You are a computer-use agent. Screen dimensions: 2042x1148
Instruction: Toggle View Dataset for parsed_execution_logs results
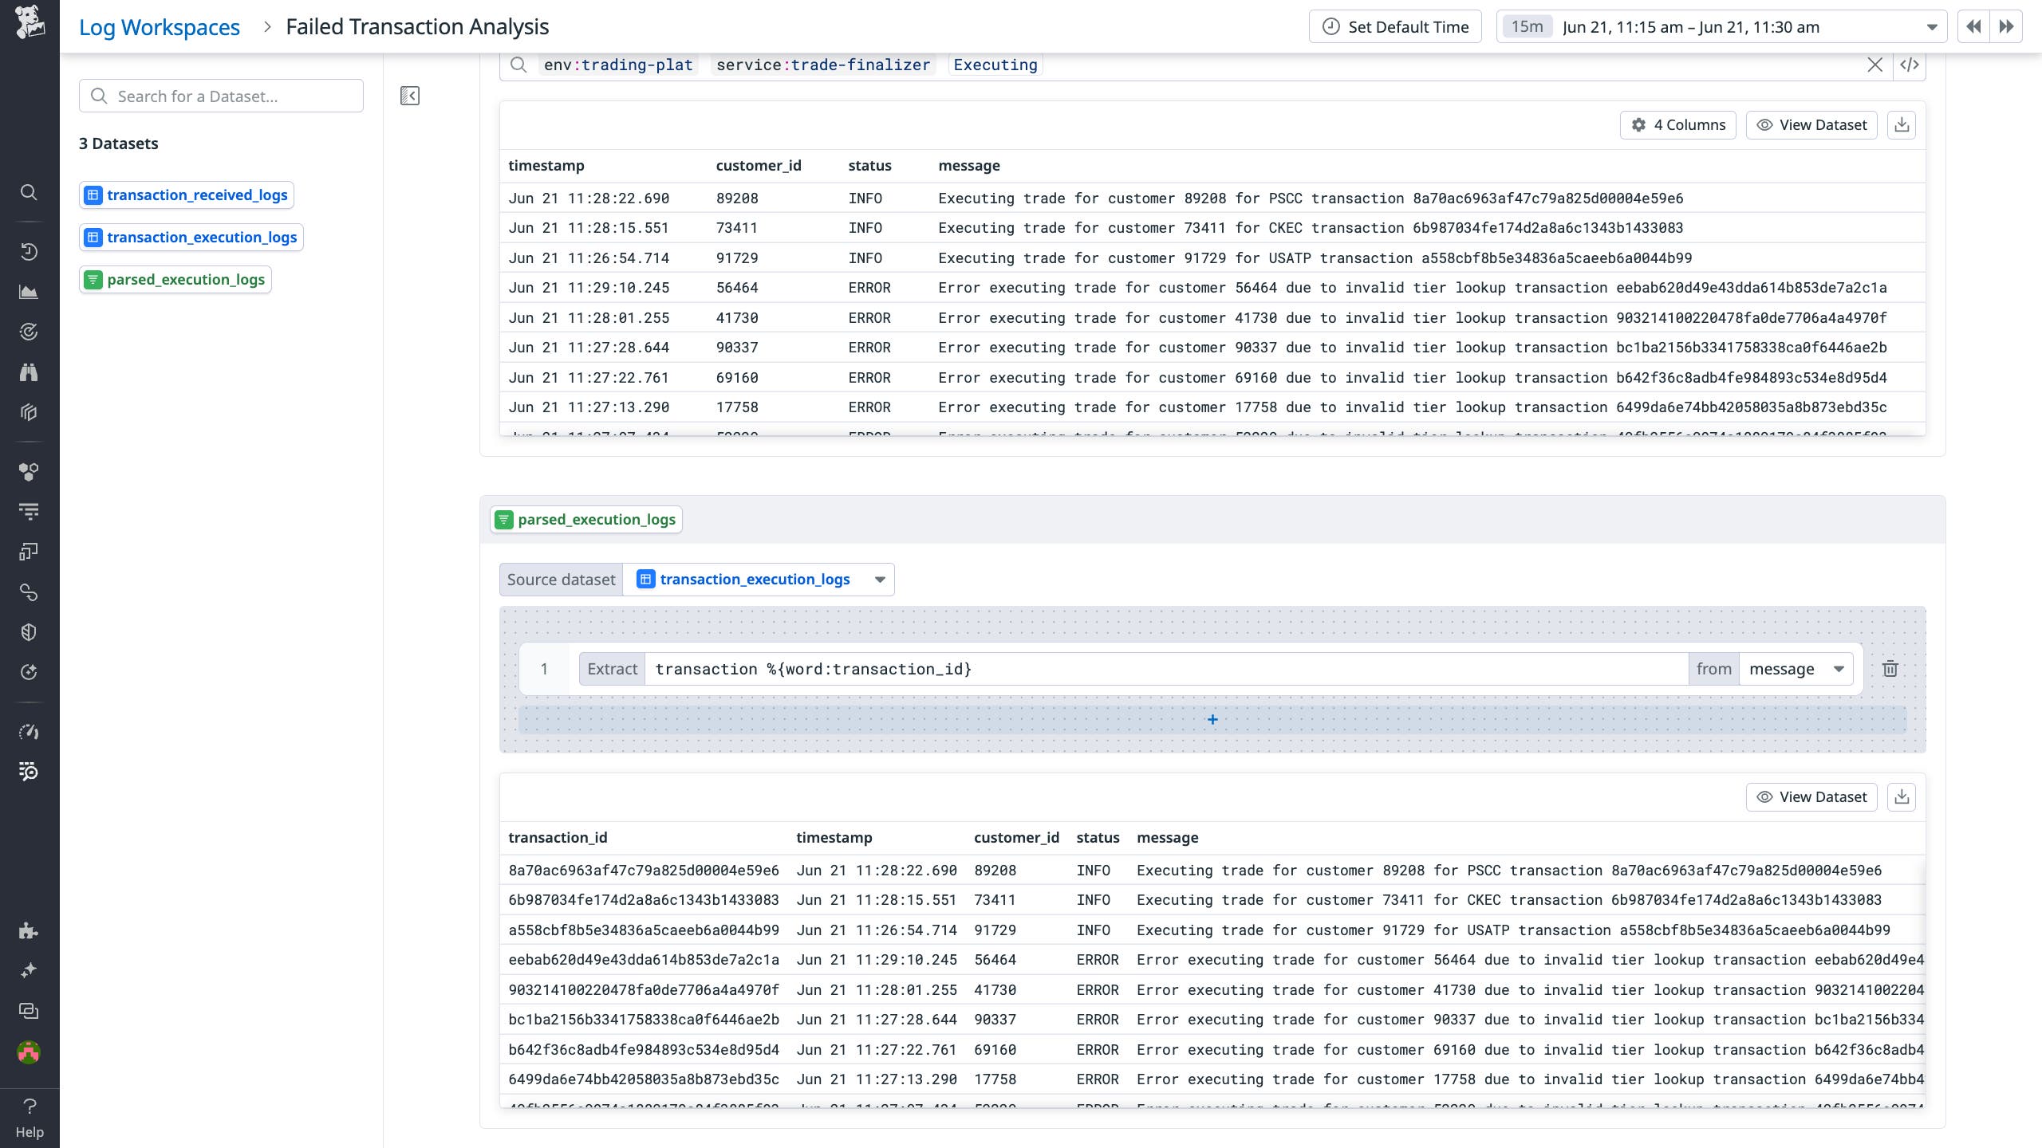click(x=1811, y=796)
